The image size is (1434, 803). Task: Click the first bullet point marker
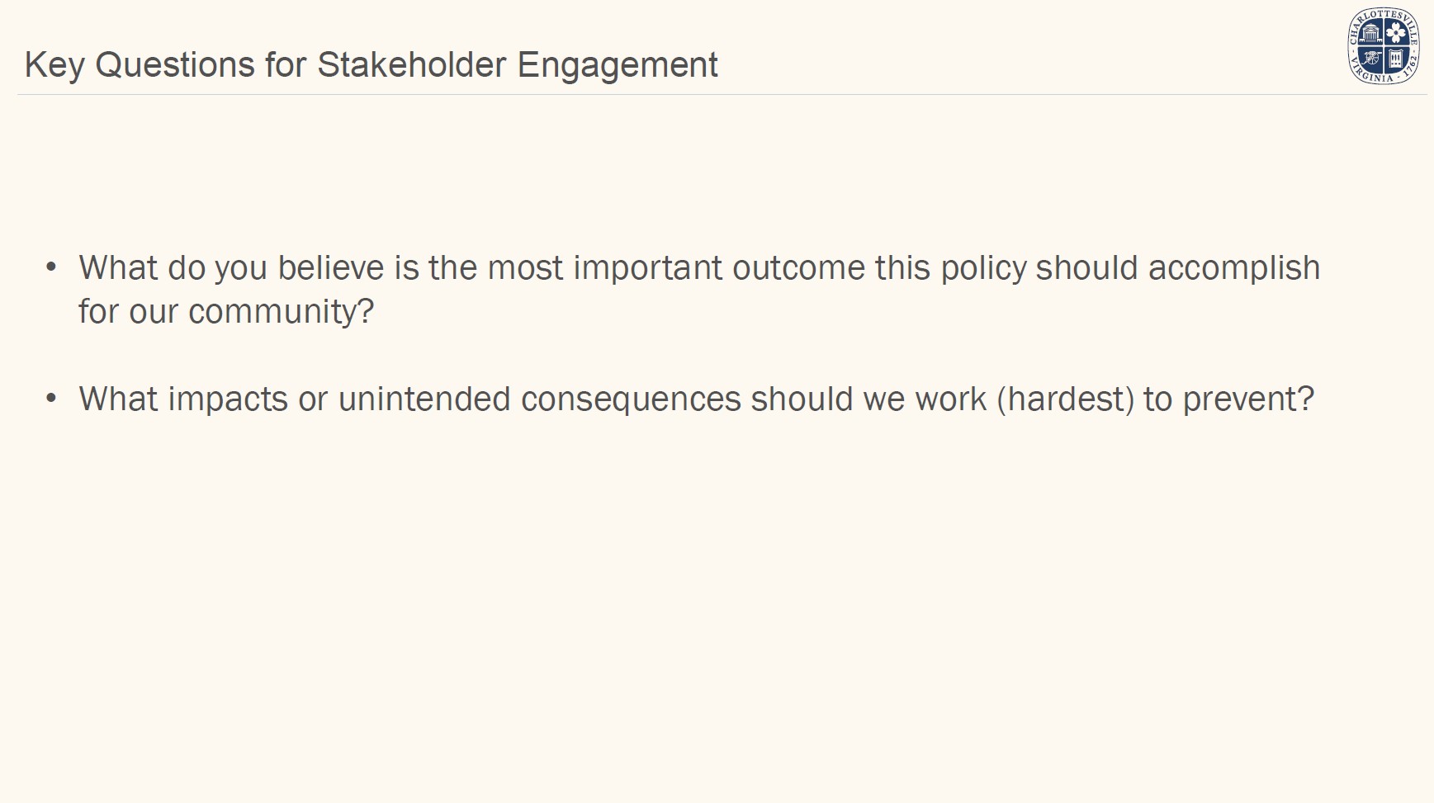tap(51, 267)
